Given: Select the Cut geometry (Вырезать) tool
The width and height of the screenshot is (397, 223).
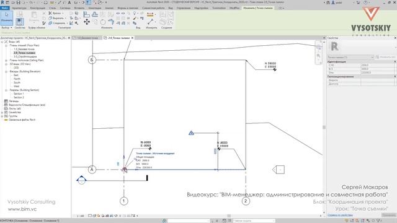Looking at the screenshot, I should click(56, 18).
